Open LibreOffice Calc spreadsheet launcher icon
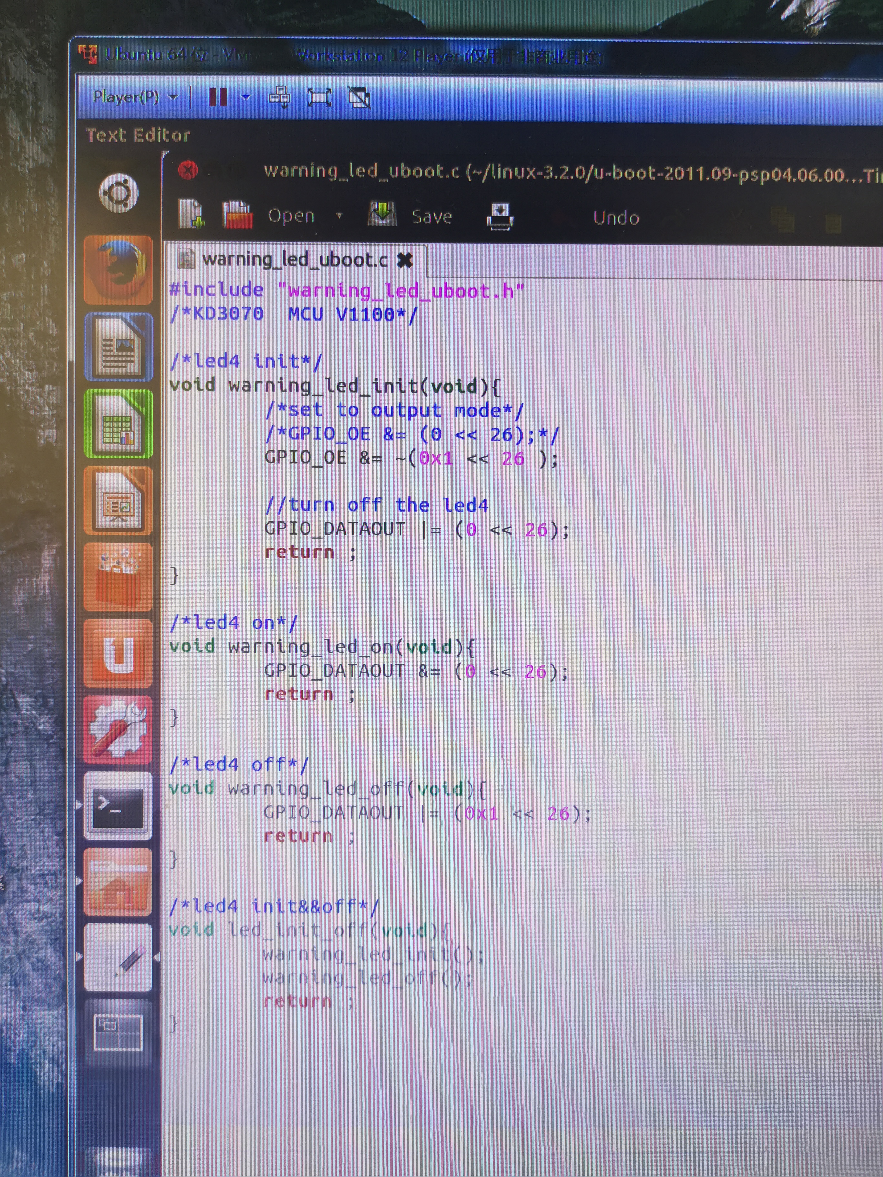This screenshot has width=883, height=1177. click(118, 424)
